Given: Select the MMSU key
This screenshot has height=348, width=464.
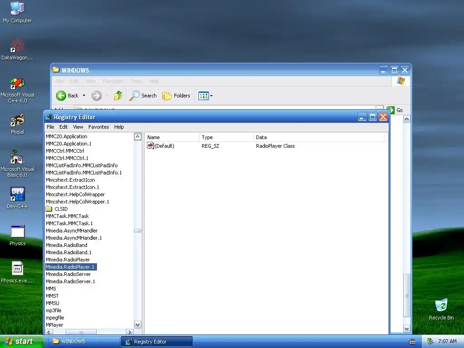Looking at the screenshot, I should (53, 303).
